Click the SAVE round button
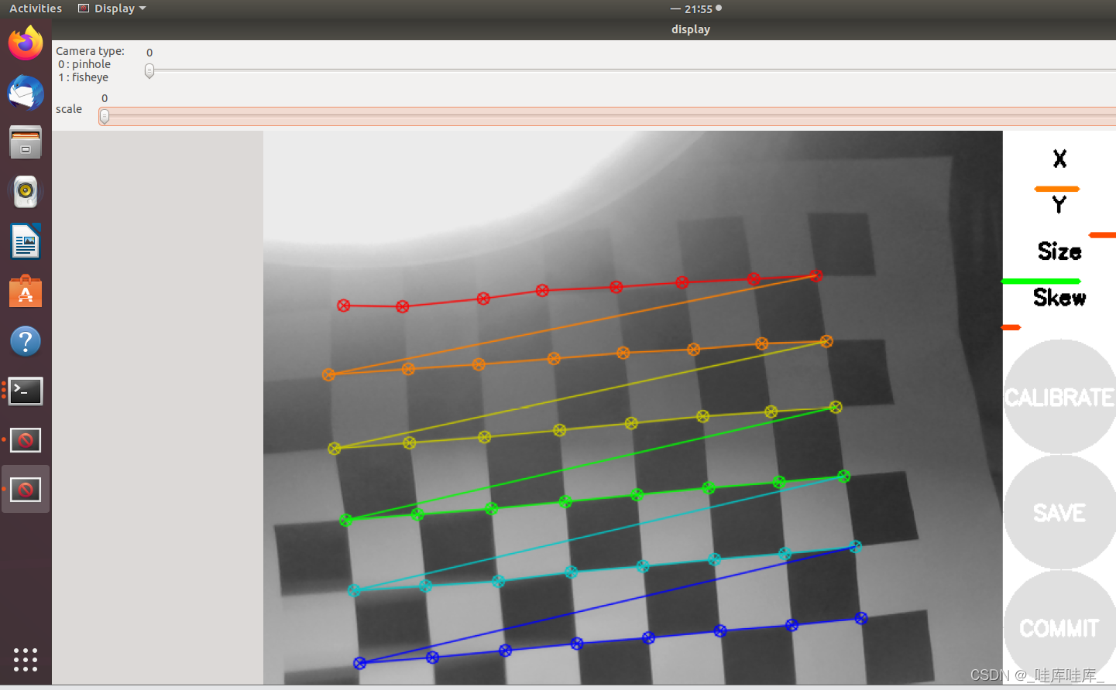The width and height of the screenshot is (1116, 690). click(x=1059, y=512)
